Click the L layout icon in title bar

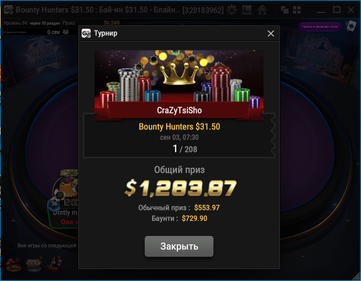click(247, 10)
